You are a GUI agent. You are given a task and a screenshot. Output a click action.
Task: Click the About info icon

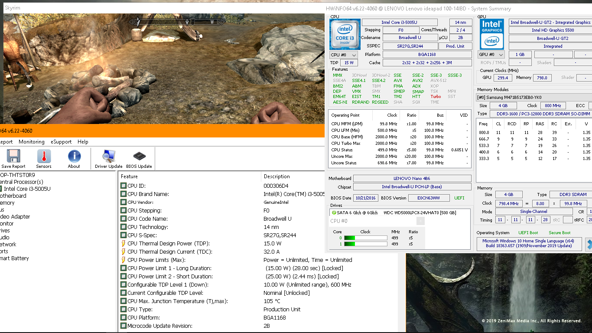(x=74, y=157)
